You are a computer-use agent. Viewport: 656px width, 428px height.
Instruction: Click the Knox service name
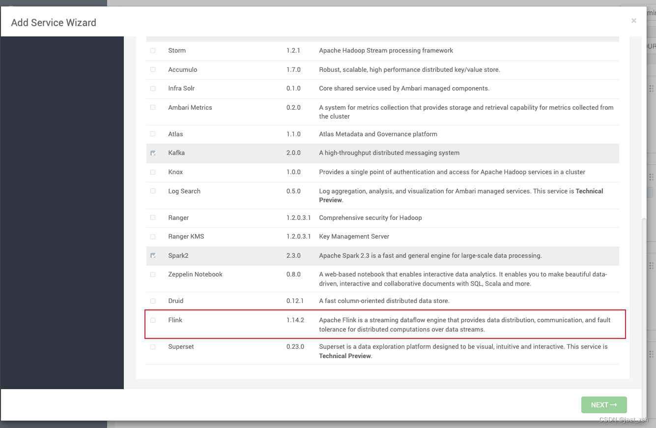click(x=175, y=172)
